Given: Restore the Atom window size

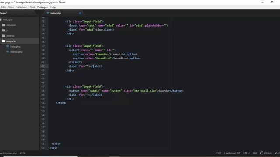Looking at the screenshot, I should pos(272,2).
